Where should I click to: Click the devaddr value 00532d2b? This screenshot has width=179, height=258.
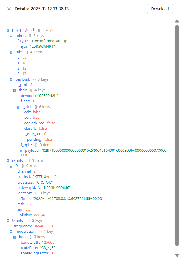pos(47,96)
